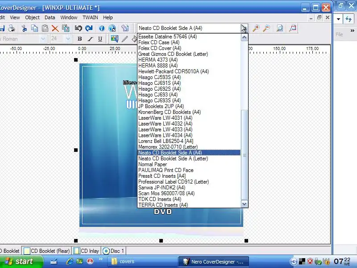
Task: Click the Cut scissors icon
Action: (24, 28)
